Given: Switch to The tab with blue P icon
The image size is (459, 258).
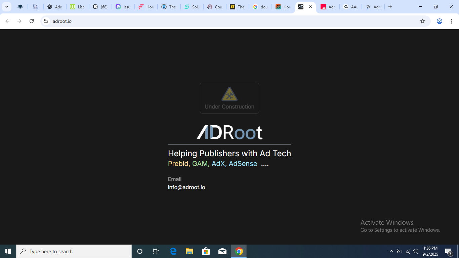Looking at the screenshot, I should click(x=169, y=7).
